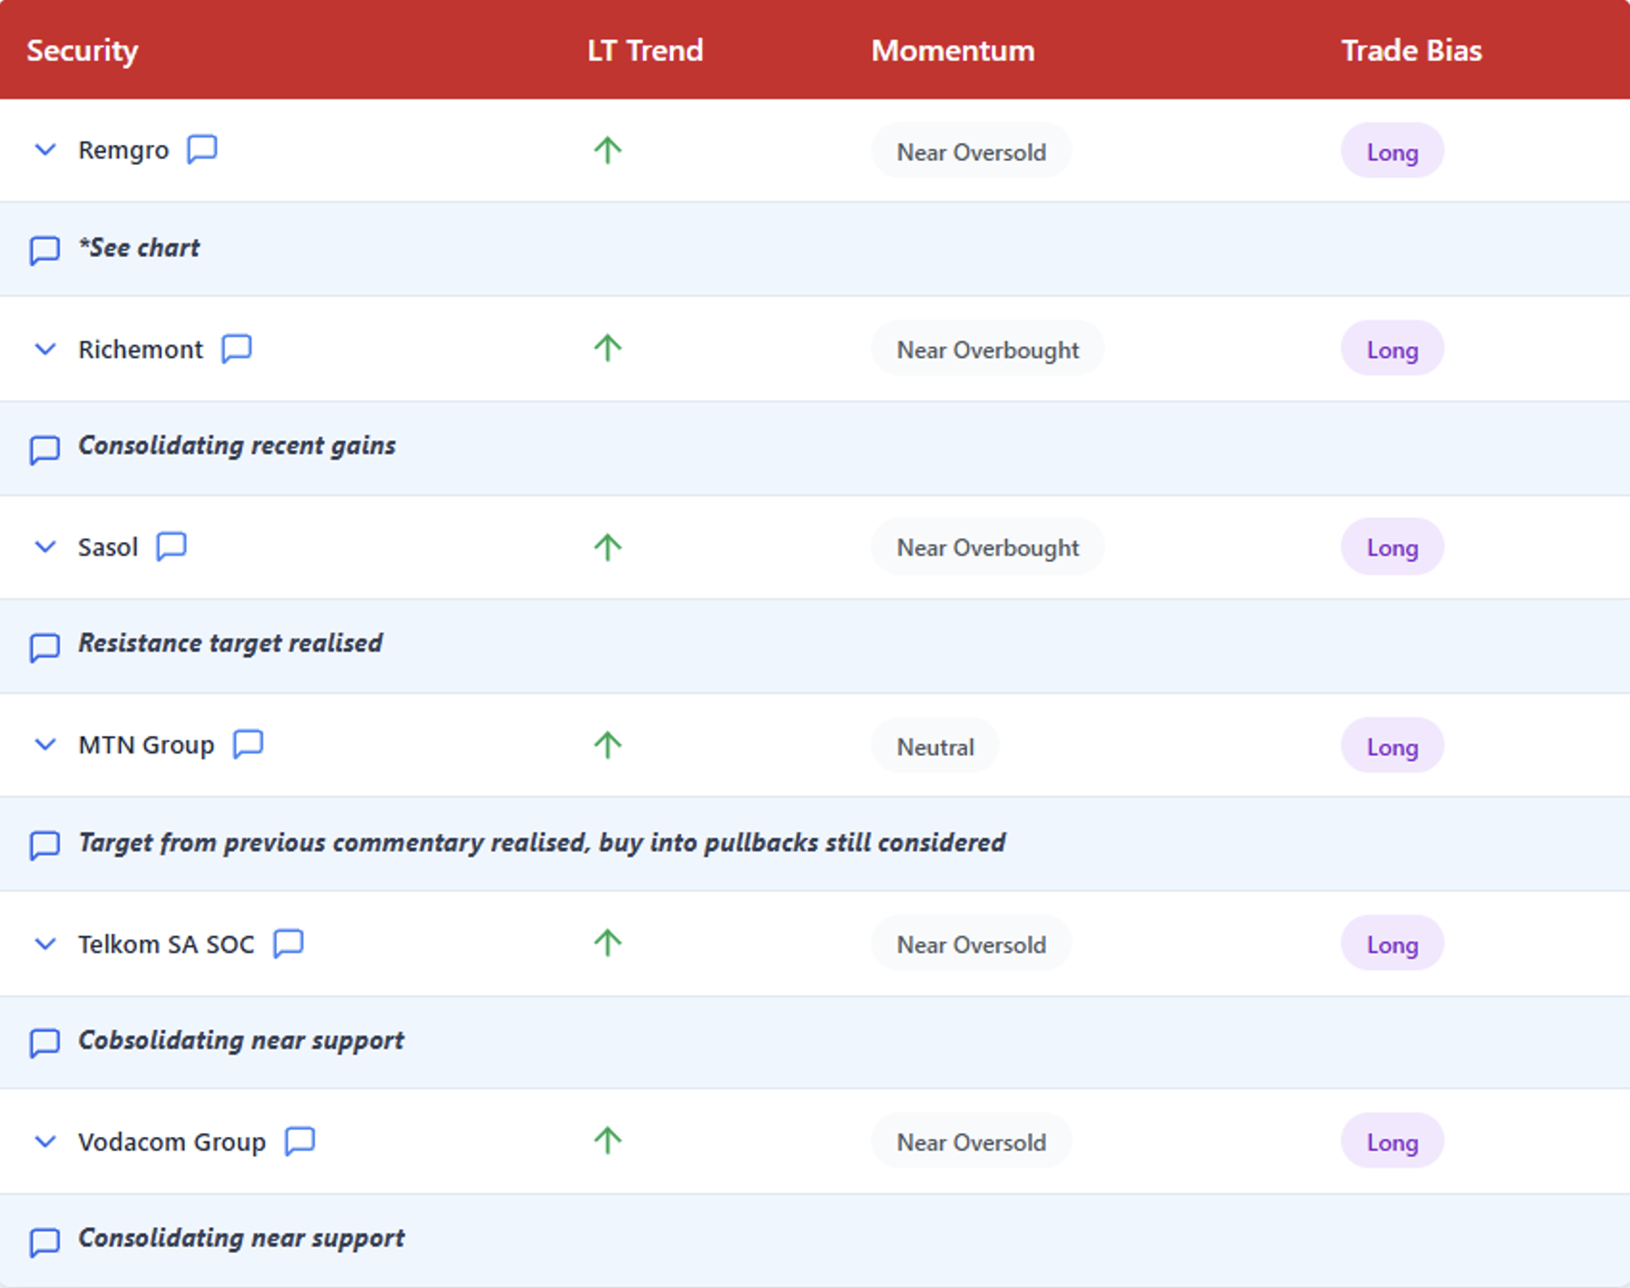Collapse the Richemont row chevron

tap(45, 349)
